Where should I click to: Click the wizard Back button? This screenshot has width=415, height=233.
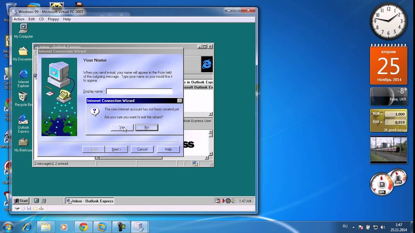[94, 149]
